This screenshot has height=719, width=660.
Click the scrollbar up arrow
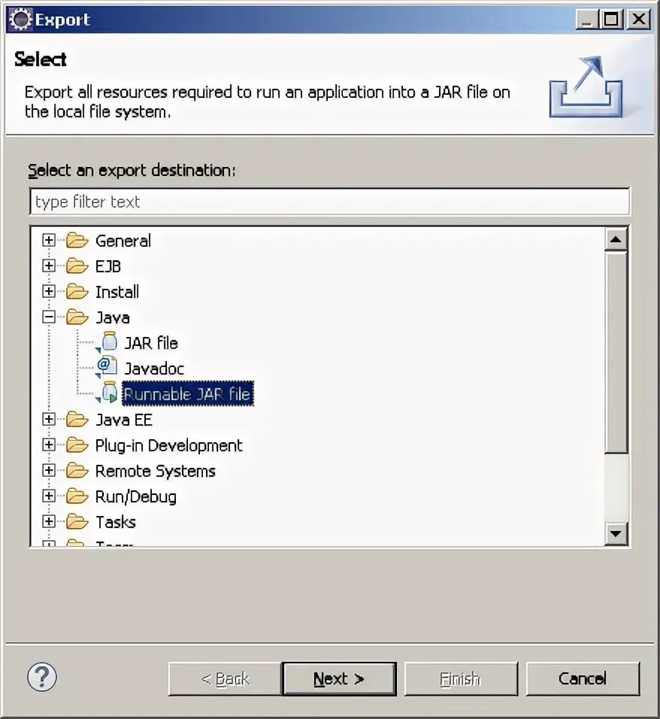[x=616, y=239]
